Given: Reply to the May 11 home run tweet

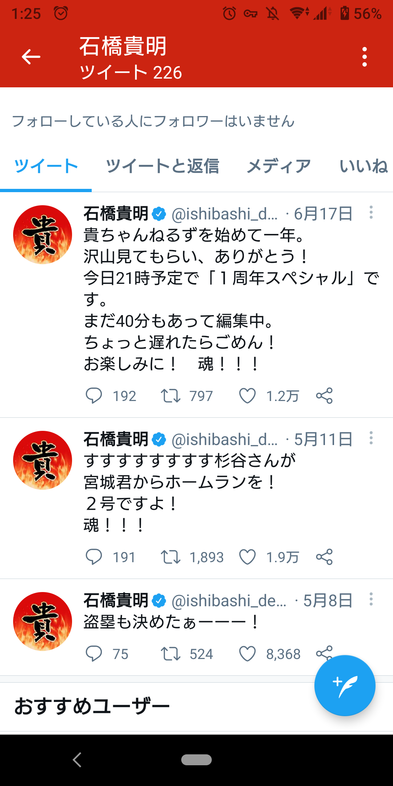Looking at the screenshot, I should coord(94,557).
